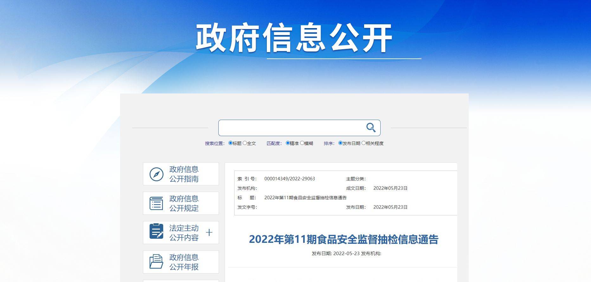Click the article heading 2022年第11期食品安全监督抽检信息通告
Screen dimensions: 591x282
344,239
